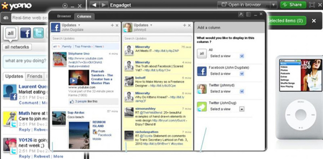Image resolution: width=323 pixels, height=159 pixels.
Task: Toggle the 'all' networks filter button
Action: (x=11, y=33)
